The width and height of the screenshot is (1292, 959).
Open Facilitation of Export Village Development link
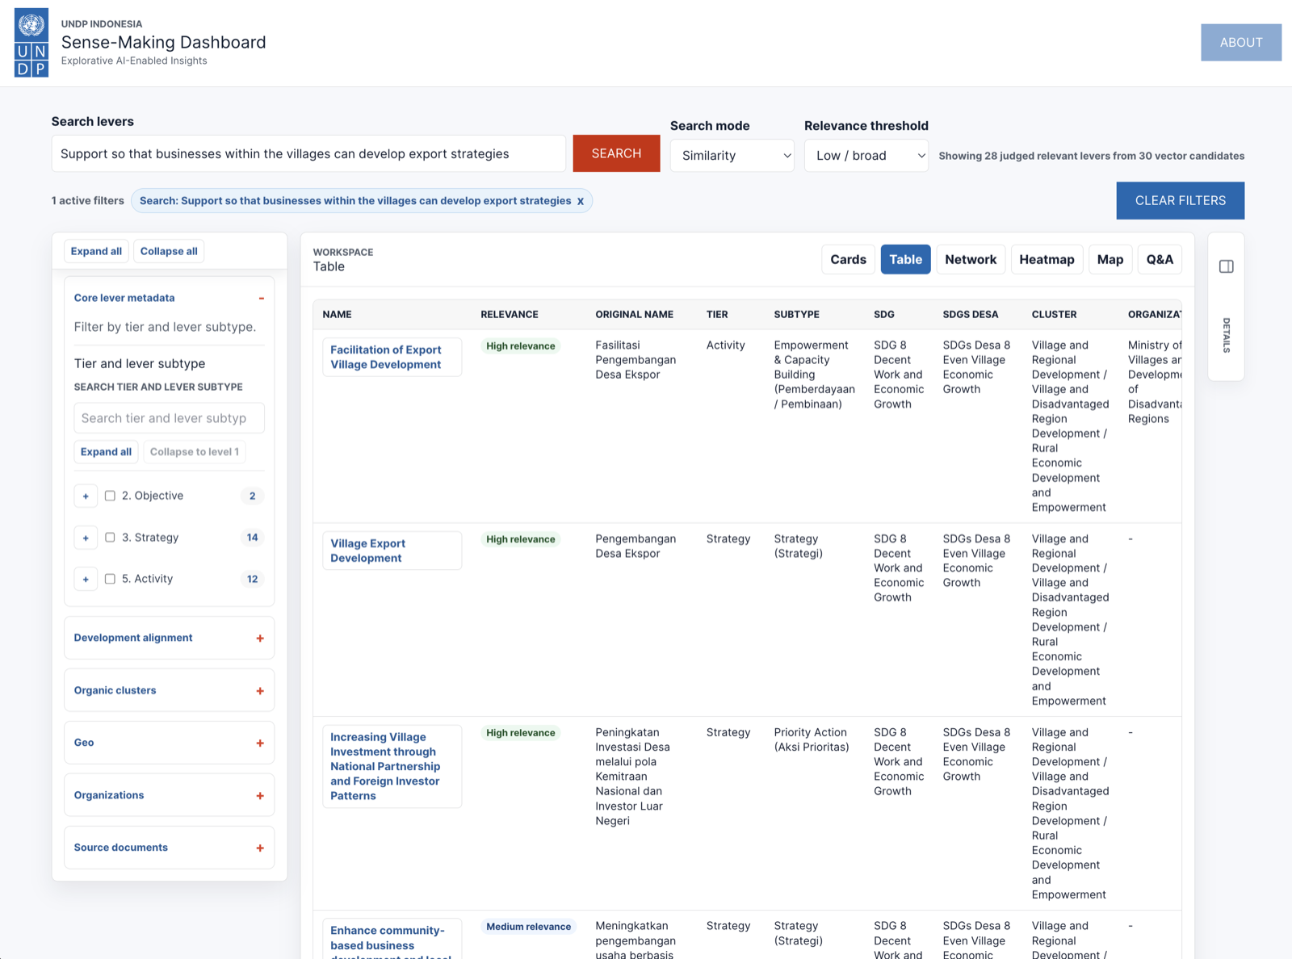point(386,357)
